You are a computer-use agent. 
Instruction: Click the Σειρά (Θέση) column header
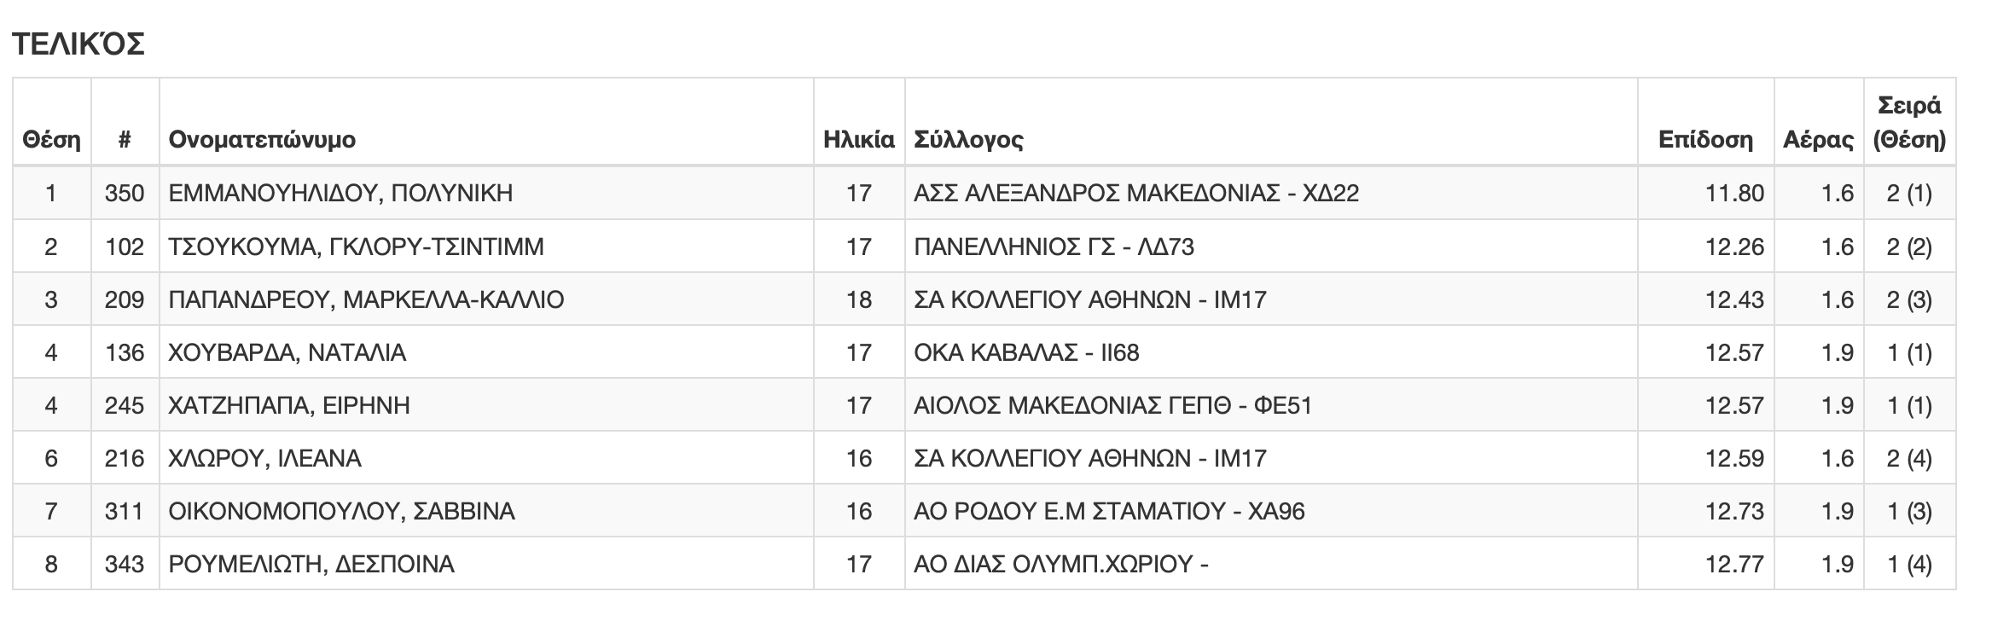pyautogui.click(x=1909, y=123)
